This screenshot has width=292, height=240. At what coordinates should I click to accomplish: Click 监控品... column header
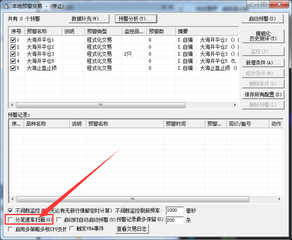coord(134,31)
